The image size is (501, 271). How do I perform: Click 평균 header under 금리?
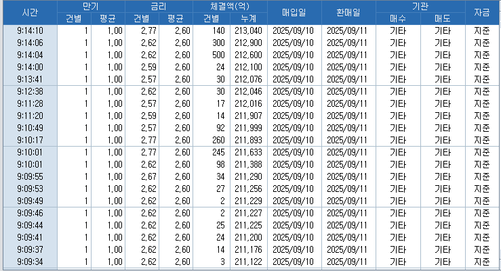pyautogui.click(x=176, y=19)
